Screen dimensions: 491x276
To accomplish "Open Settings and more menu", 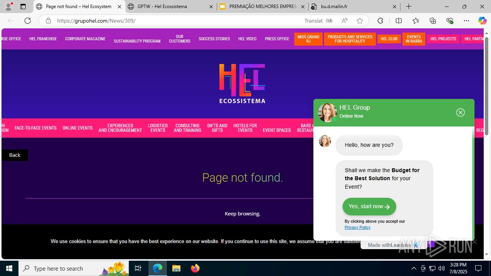I will 466,21.
